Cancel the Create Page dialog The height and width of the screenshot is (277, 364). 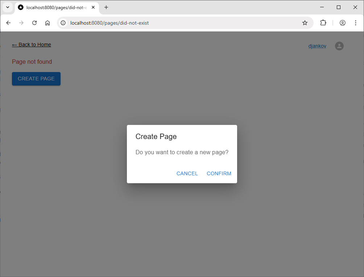187,173
